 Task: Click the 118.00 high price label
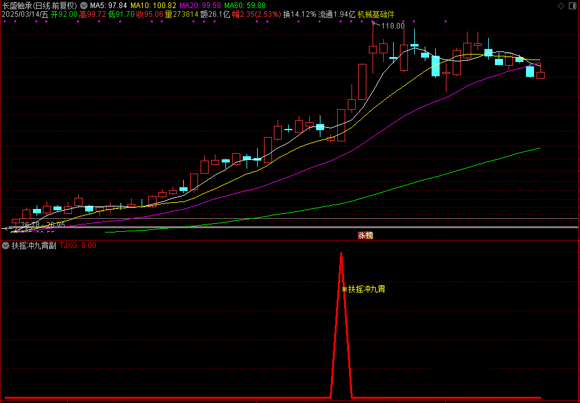392,26
